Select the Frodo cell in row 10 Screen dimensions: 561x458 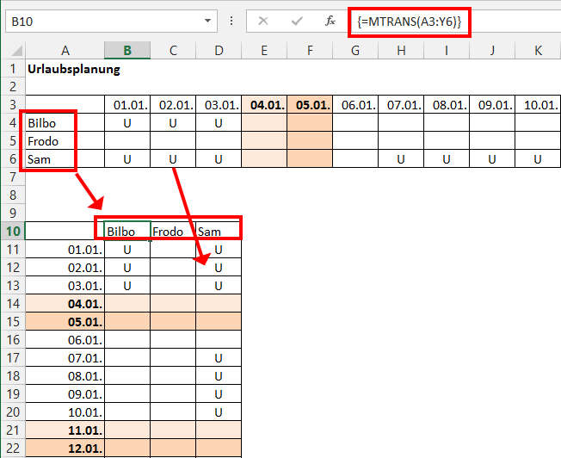coord(173,231)
